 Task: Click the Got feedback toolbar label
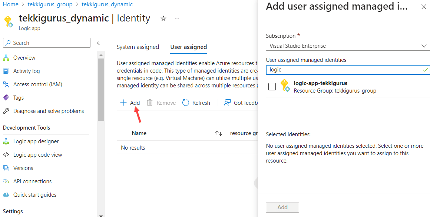coord(245,103)
